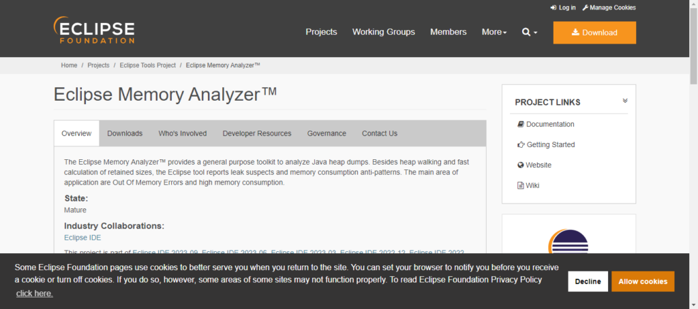Open Manage Cookies settings

click(609, 7)
